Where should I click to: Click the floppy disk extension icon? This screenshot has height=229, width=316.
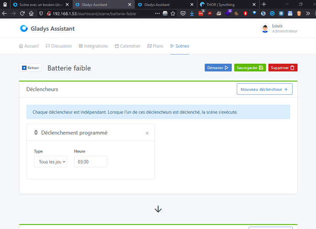tap(290, 13)
